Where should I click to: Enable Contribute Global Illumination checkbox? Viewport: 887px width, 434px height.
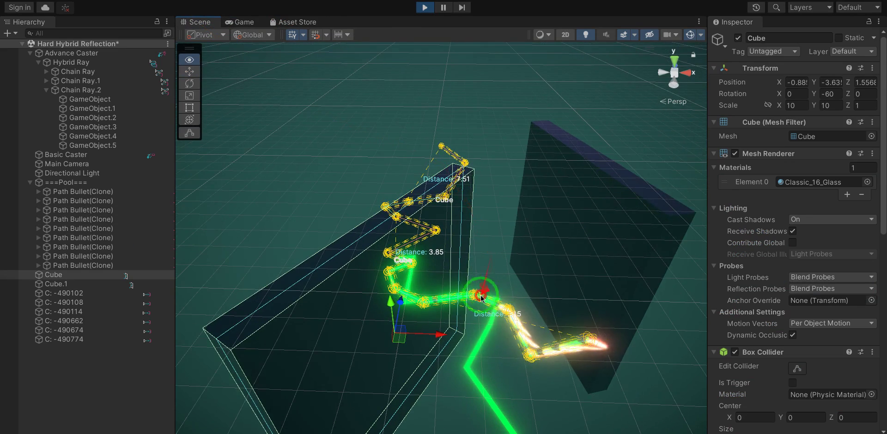[793, 242]
